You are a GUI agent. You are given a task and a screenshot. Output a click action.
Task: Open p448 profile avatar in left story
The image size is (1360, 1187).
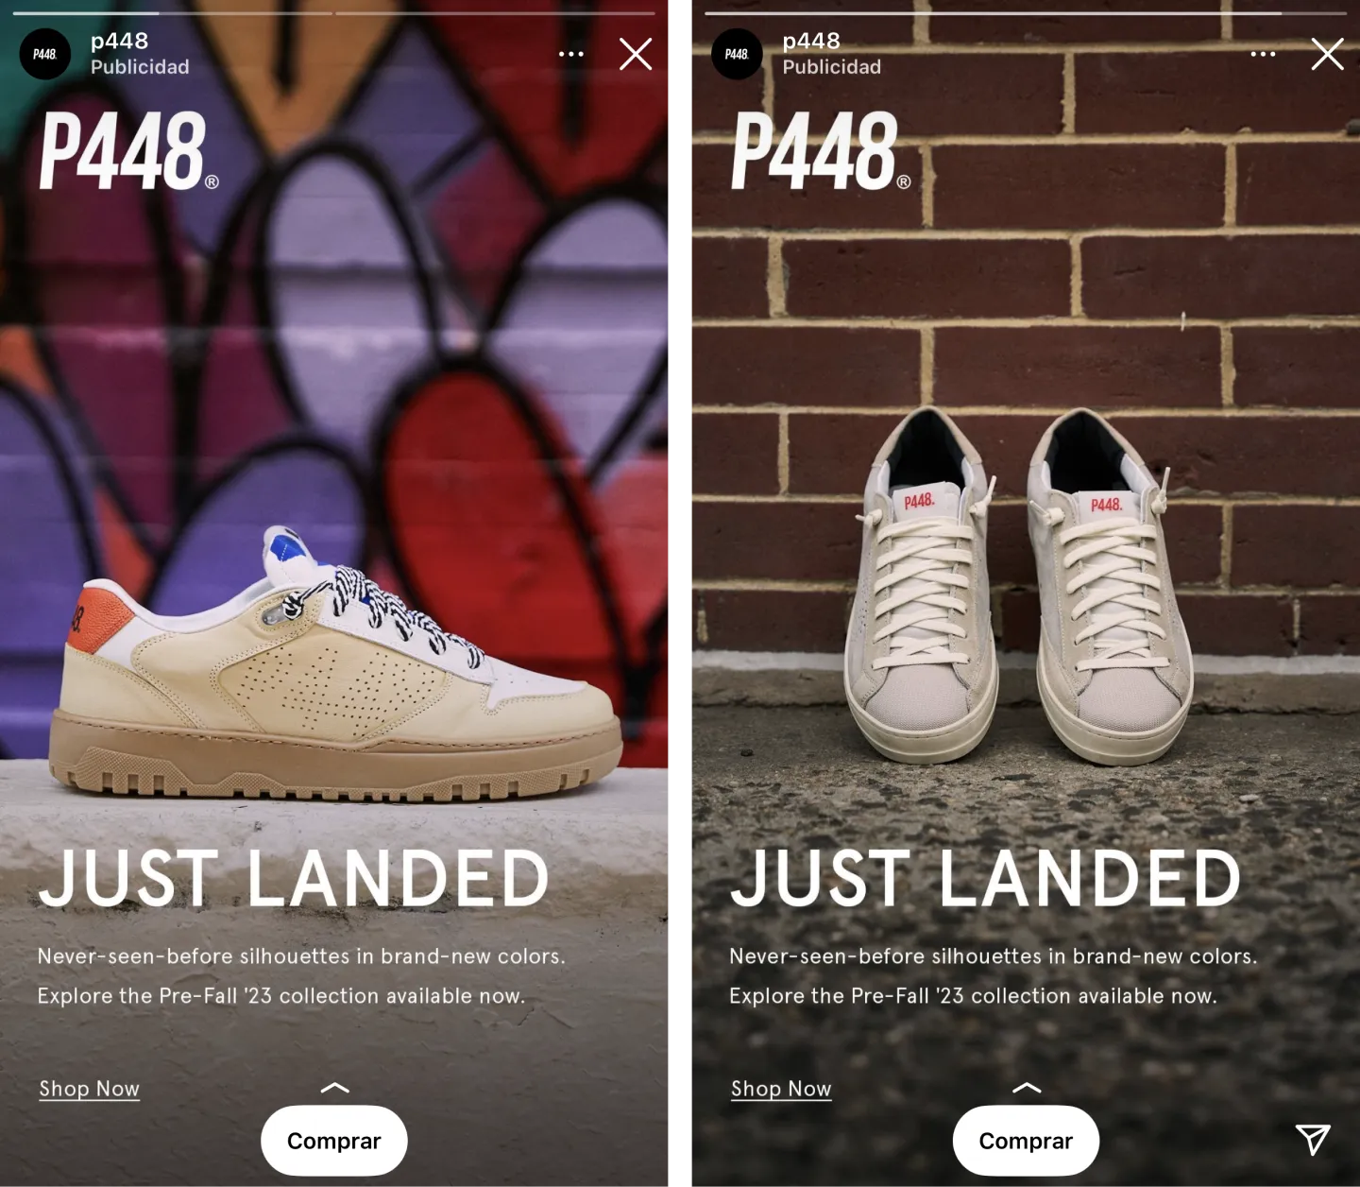tap(44, 54)
